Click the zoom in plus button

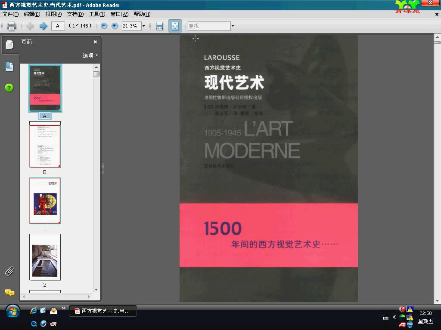pos(115,26)
